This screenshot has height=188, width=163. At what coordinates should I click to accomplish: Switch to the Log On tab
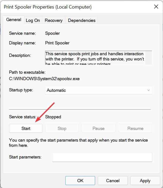(x=33, y=20)
